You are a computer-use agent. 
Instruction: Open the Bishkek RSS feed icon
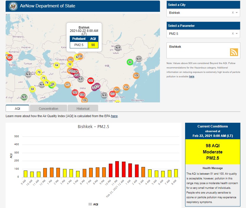tap(234, 52)
